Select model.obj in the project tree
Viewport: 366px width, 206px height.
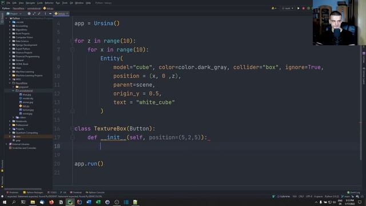click(x=26, y=98)
